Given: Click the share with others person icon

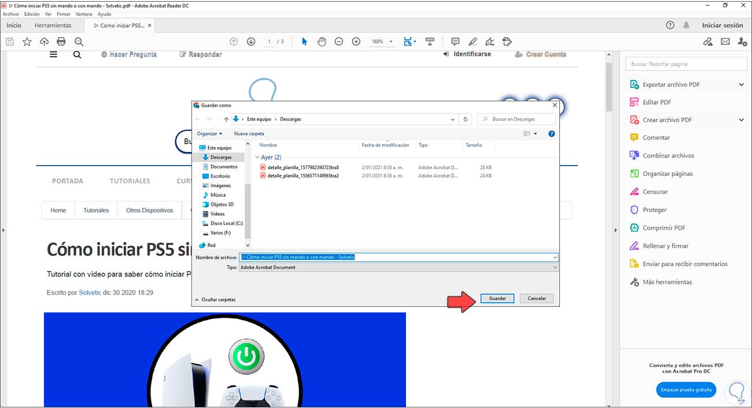Looking at the screenshot, I should click(742, 42).
